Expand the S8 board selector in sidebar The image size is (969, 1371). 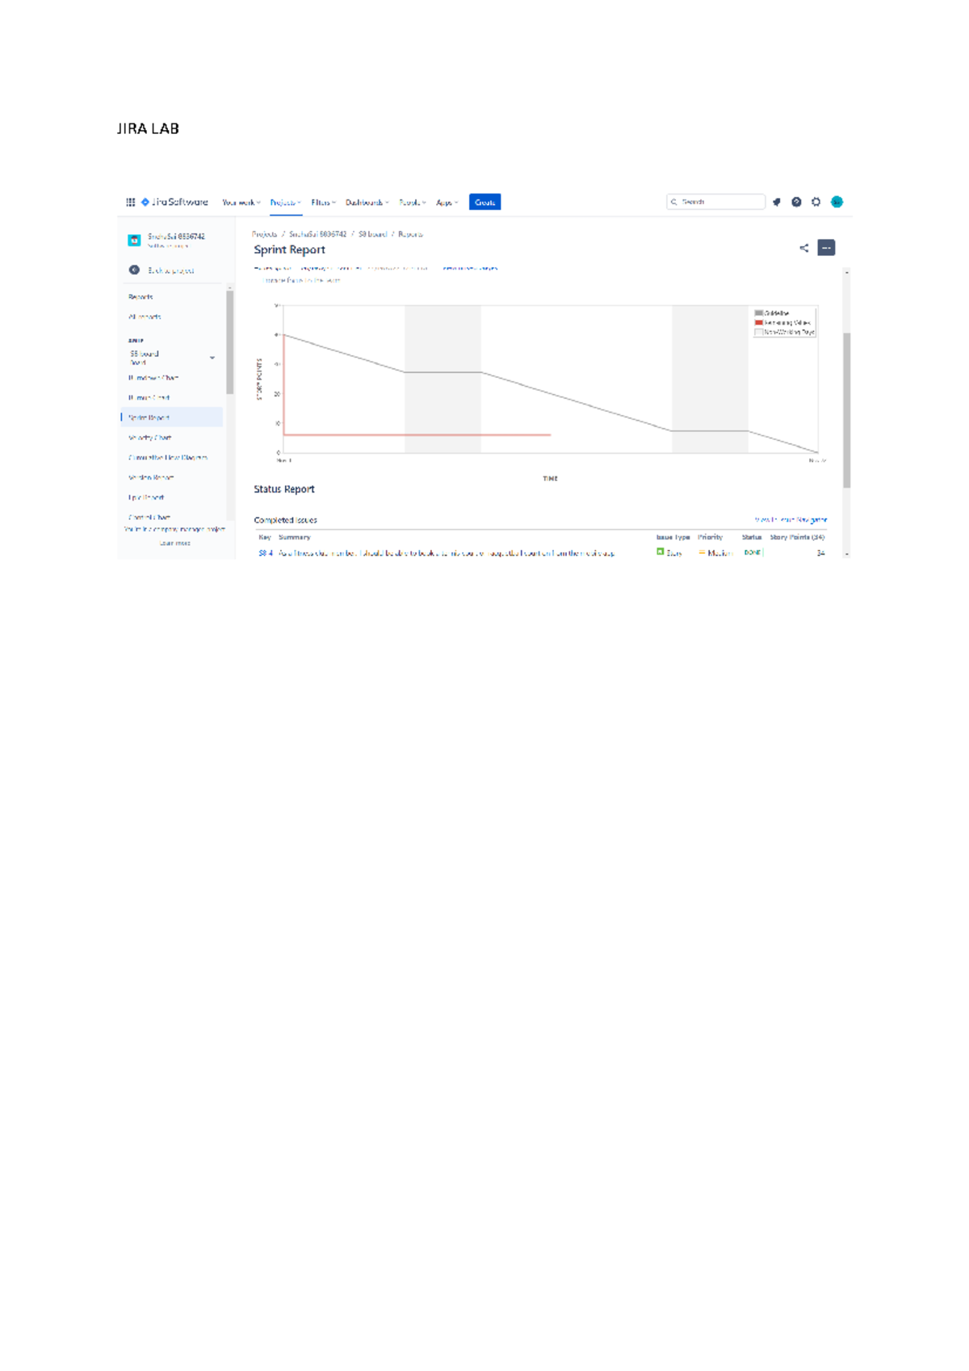coord(212,358)
